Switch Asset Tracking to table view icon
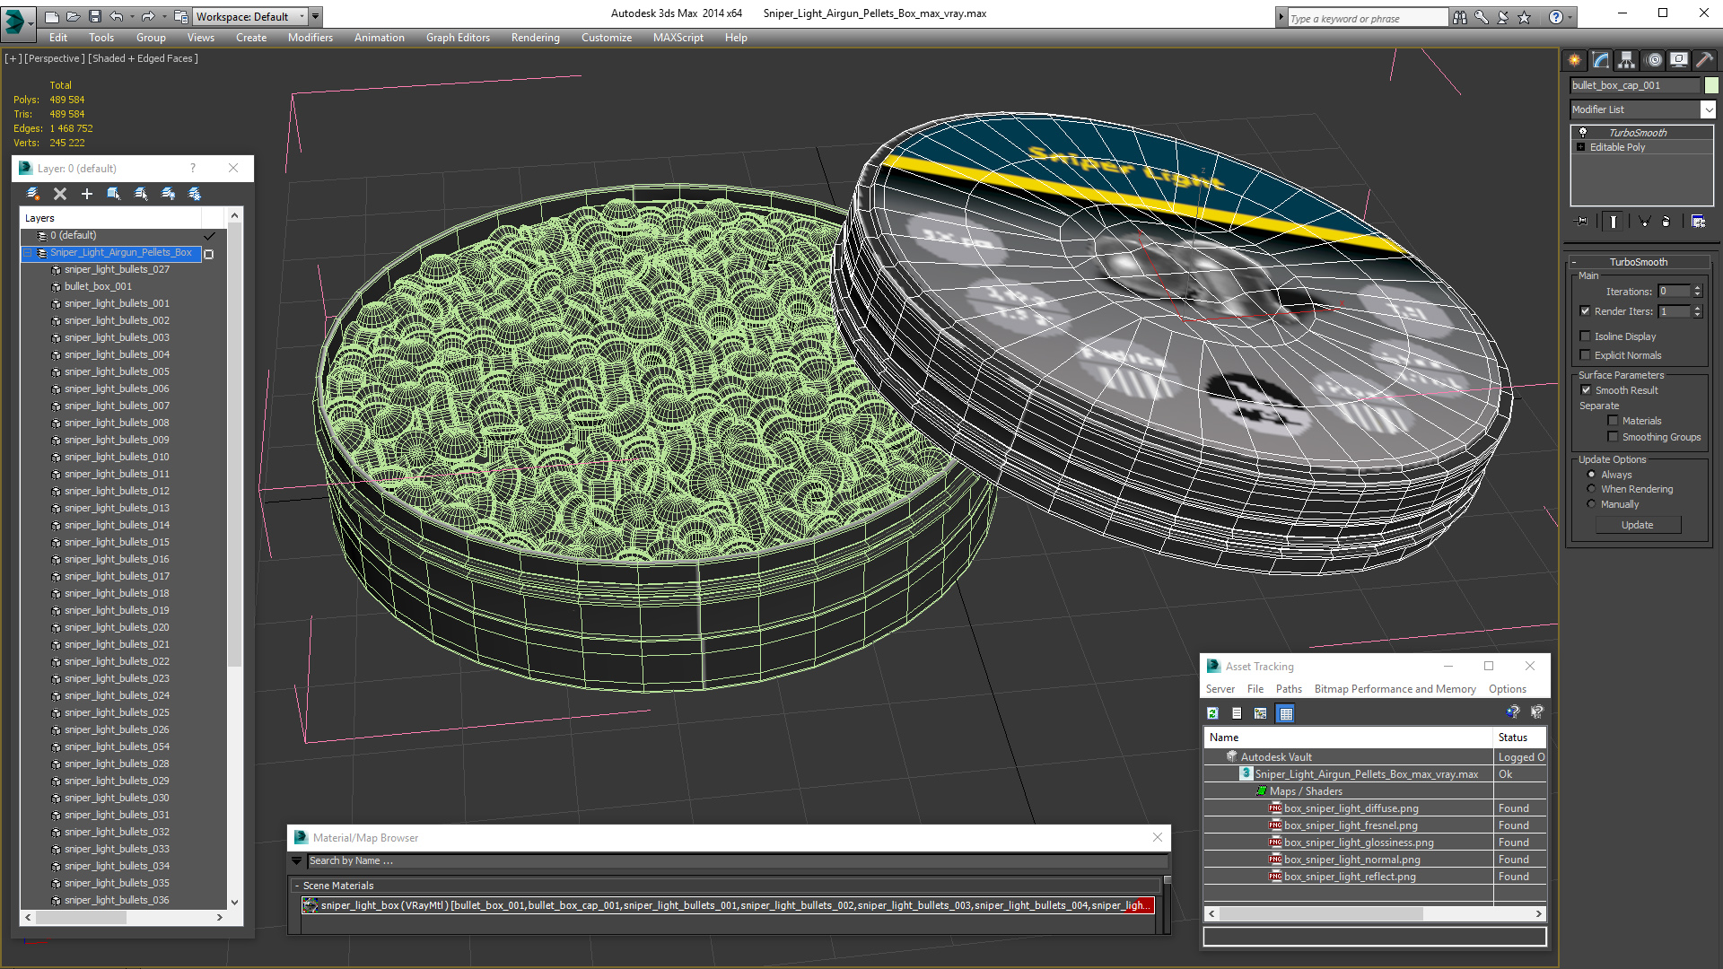1723x969 pixels. pyautogui.click(x=1286, y=713)
